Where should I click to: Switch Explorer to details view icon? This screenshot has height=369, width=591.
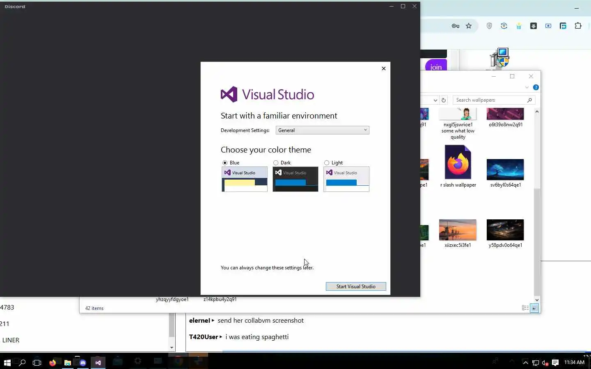tap(525, 308)
